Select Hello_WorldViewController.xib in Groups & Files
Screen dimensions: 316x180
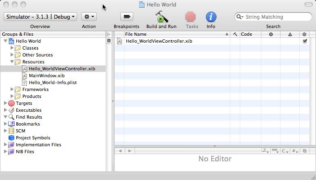62,69
